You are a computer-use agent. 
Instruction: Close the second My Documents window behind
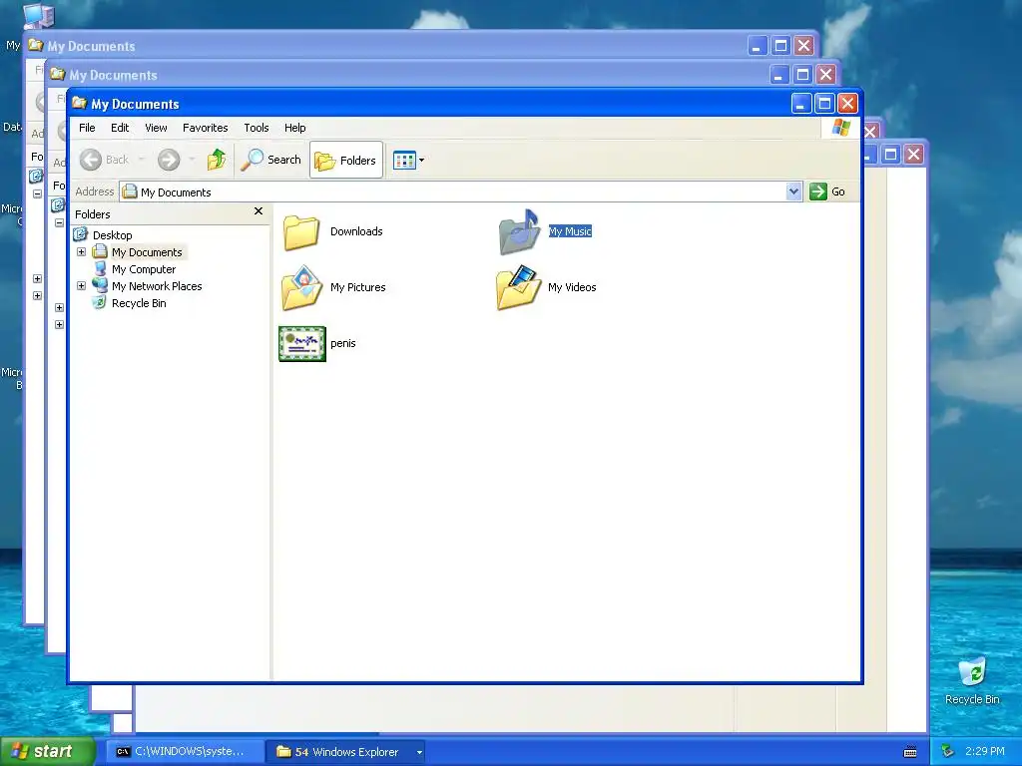click(x=825, y=74)
